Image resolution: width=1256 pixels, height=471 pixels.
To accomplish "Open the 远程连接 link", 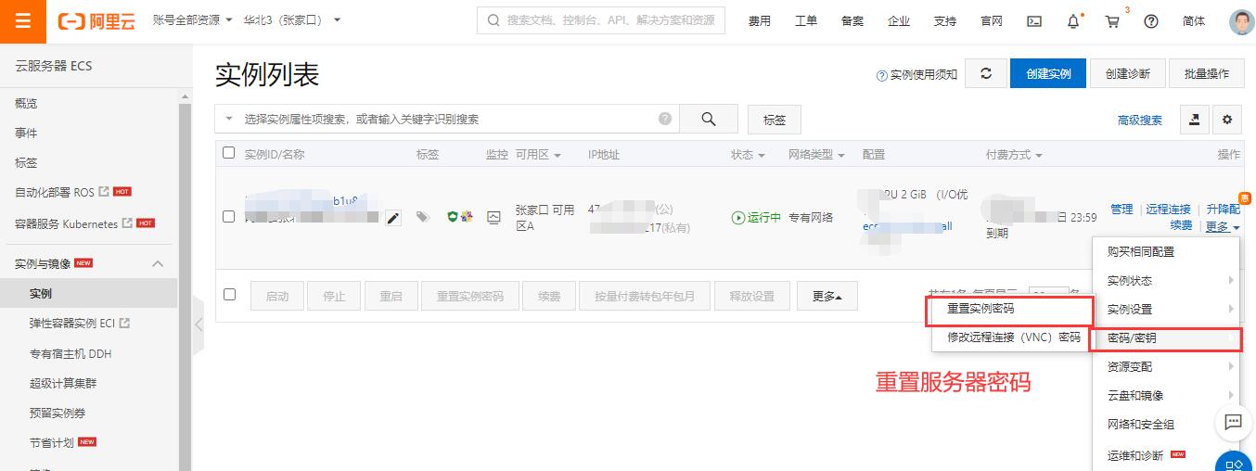I will (x=1168, y=210).
